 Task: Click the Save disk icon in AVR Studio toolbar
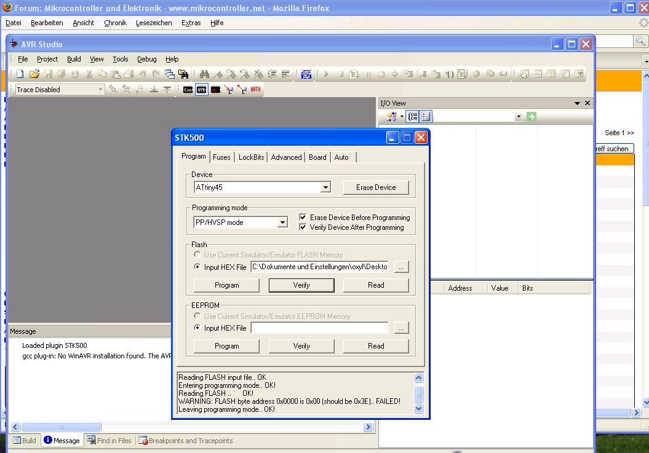tap(48, 74)
